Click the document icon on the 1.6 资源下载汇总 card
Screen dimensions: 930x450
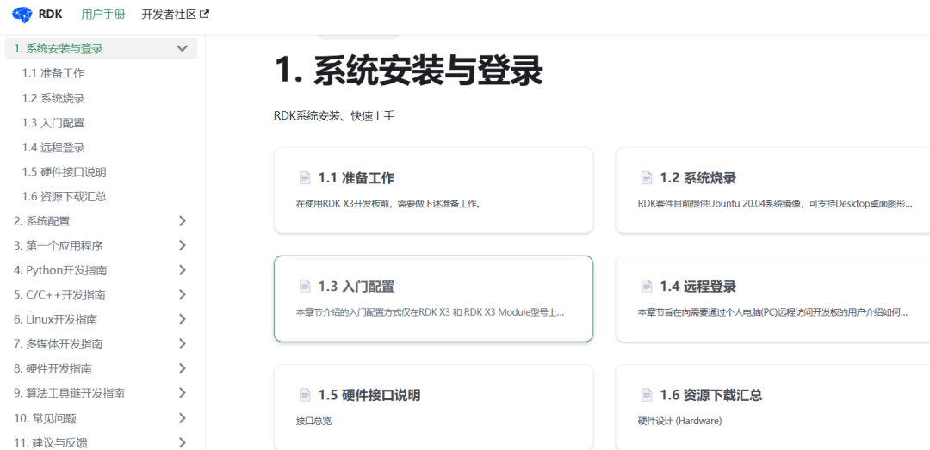pyautogui.click(x=647, y=395)
